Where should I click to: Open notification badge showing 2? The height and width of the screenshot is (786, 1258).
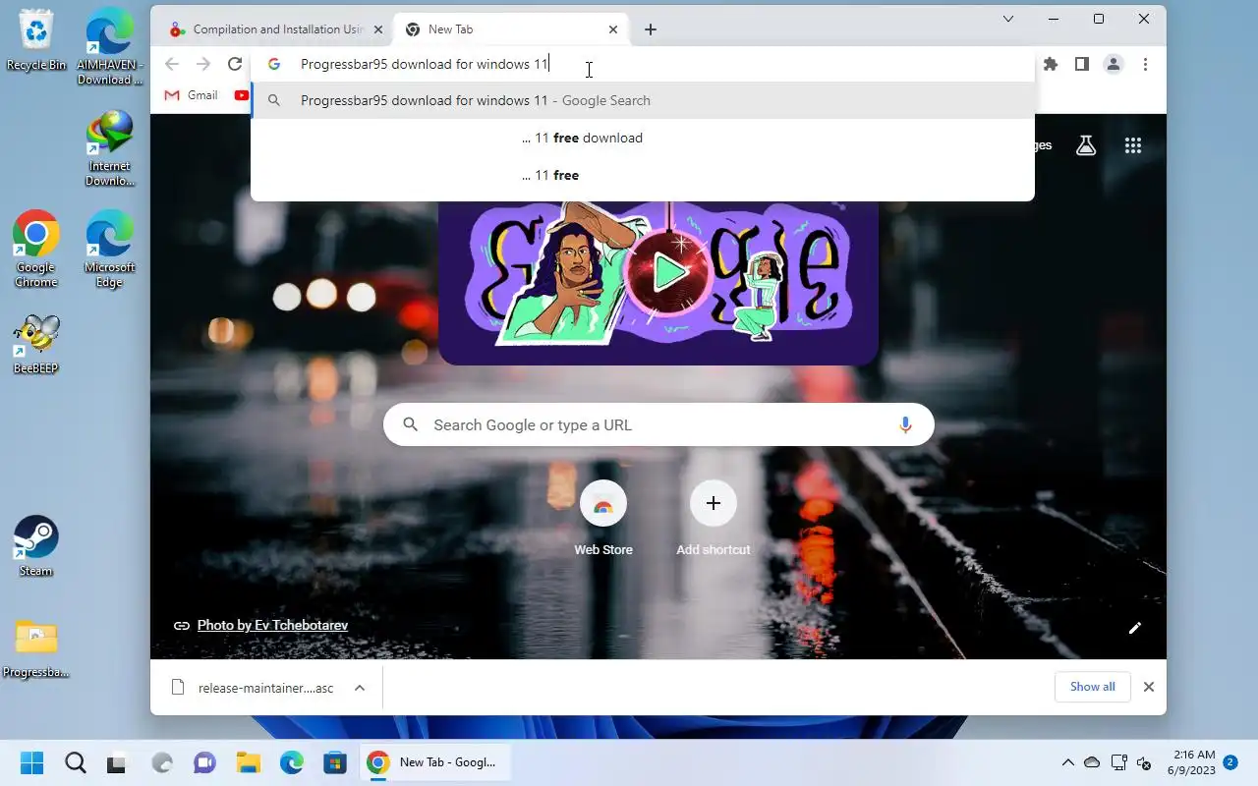tap(1230, 761)
